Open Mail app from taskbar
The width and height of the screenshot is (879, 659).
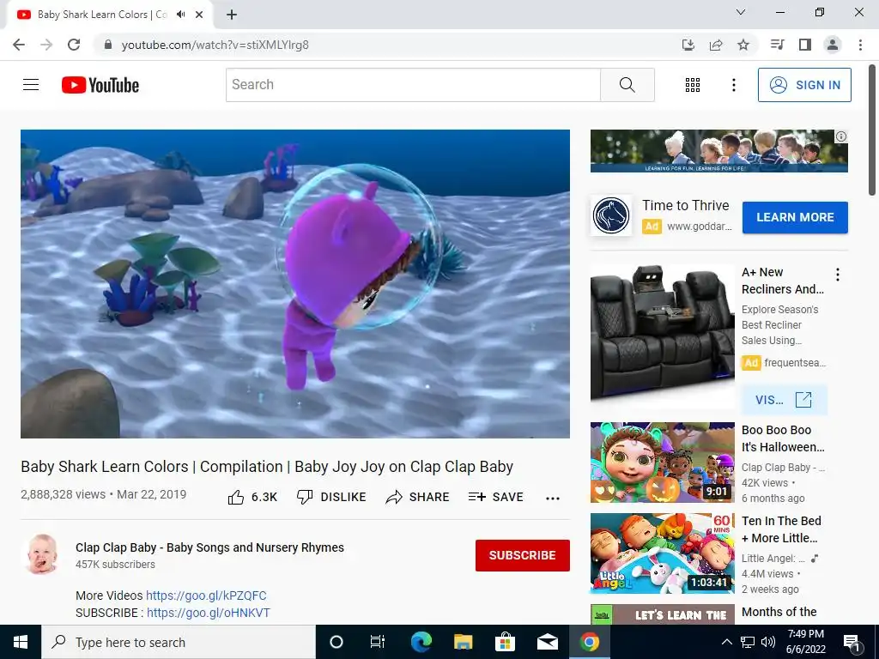click(x=547, y=642)
